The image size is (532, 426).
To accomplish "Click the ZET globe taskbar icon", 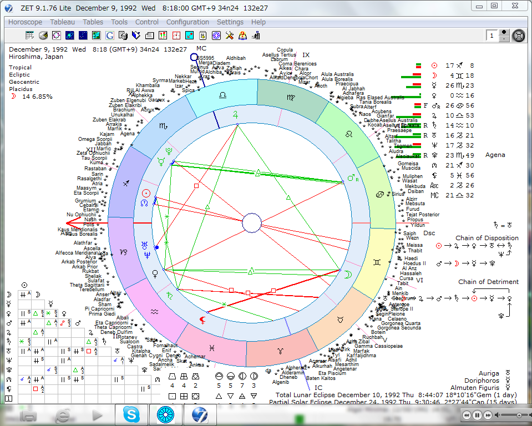I will (200, 414).
